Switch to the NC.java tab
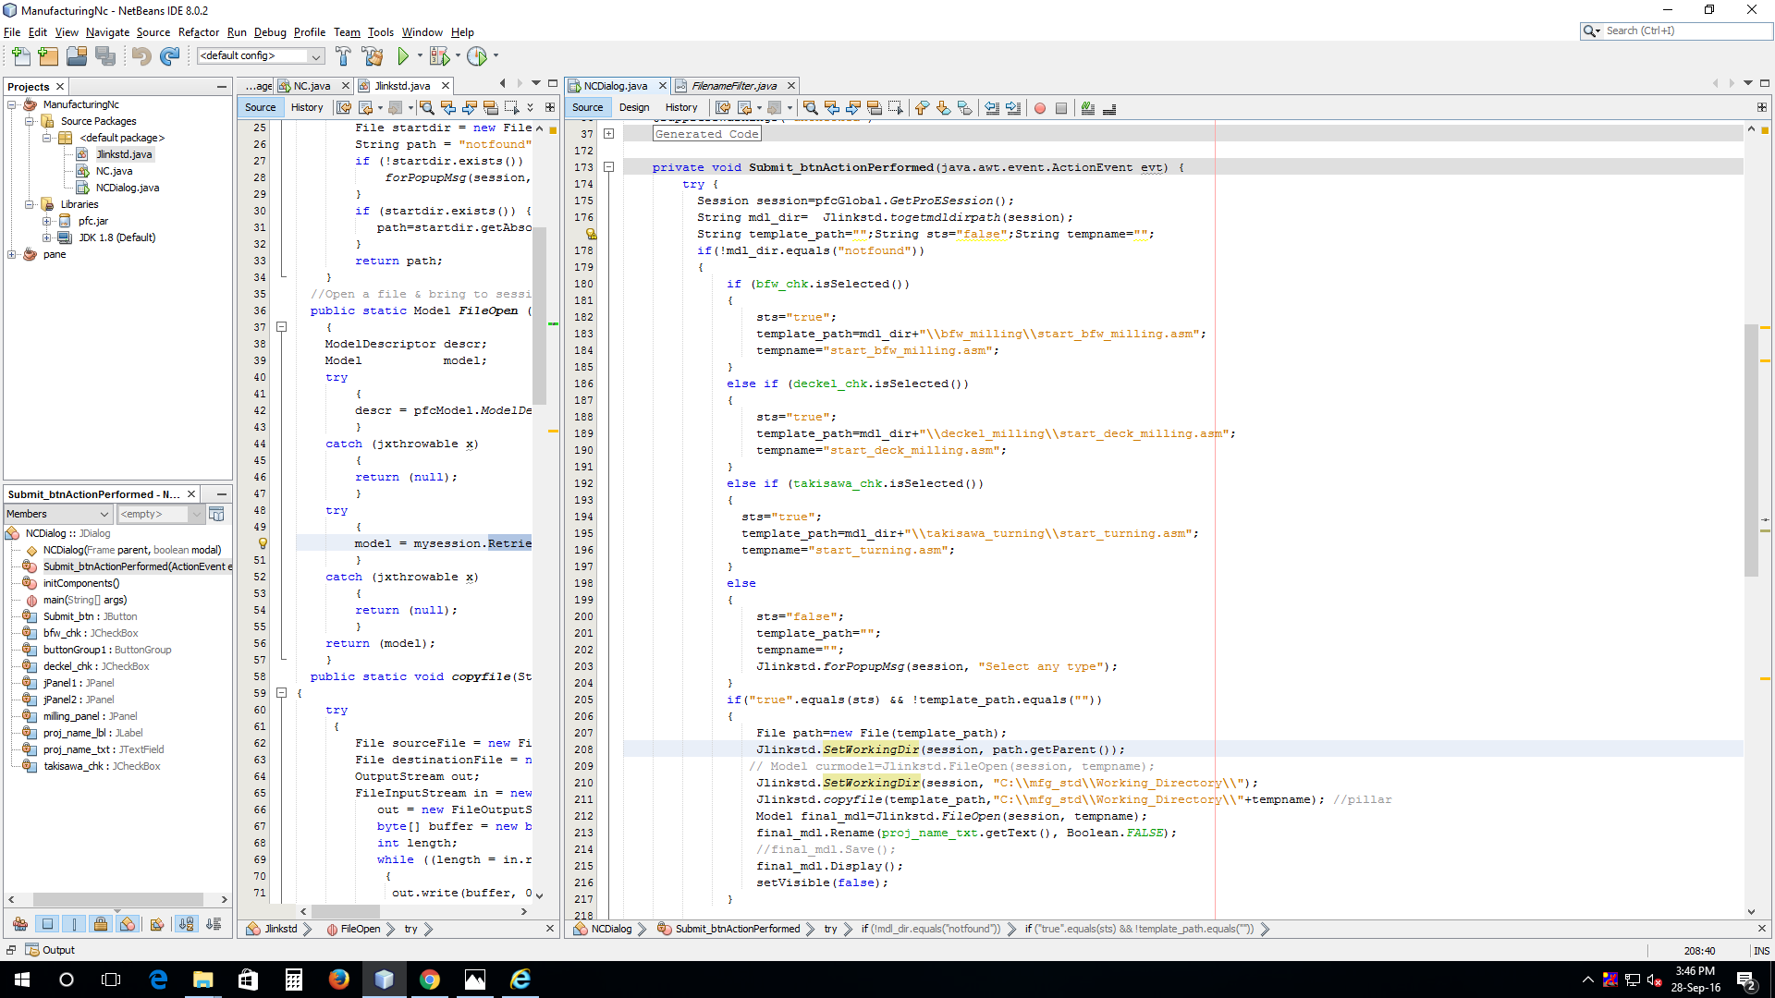1775x998 pixels. (x=312, y=86)
